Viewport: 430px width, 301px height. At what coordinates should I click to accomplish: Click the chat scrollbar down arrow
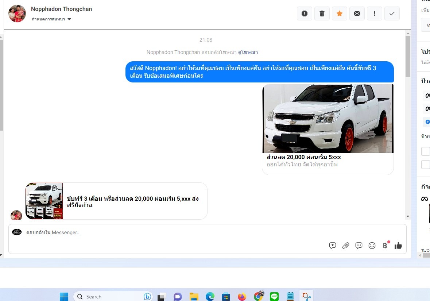click(x=408, y=216)
